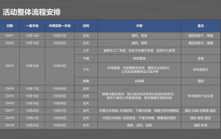Select the 10月25日 date cell

(x=60, y=96)
